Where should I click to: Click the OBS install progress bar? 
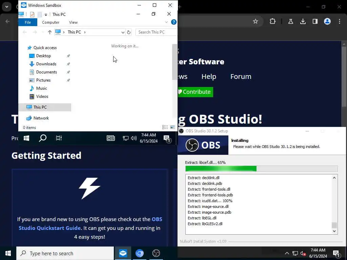[261, 169]
